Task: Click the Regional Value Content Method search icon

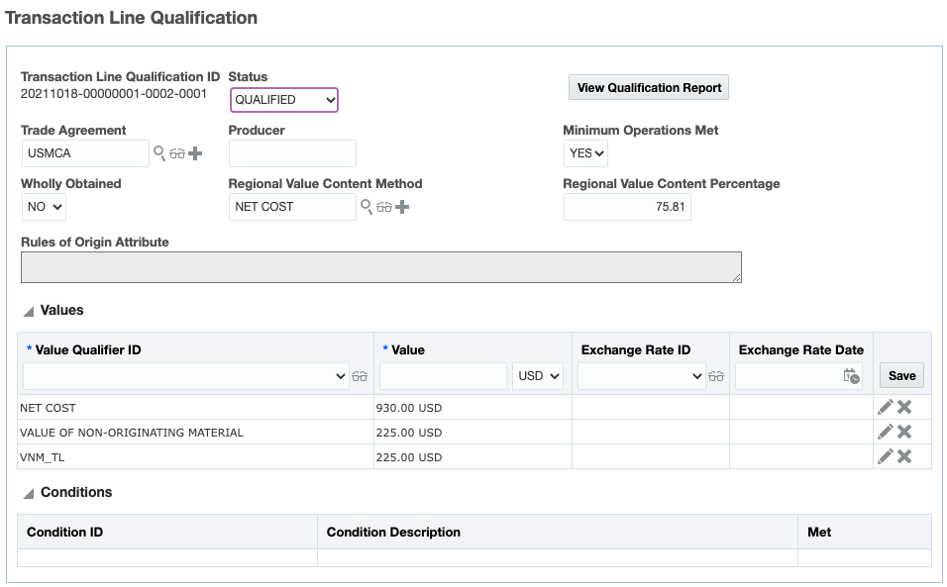Action: tap(366, 207)
